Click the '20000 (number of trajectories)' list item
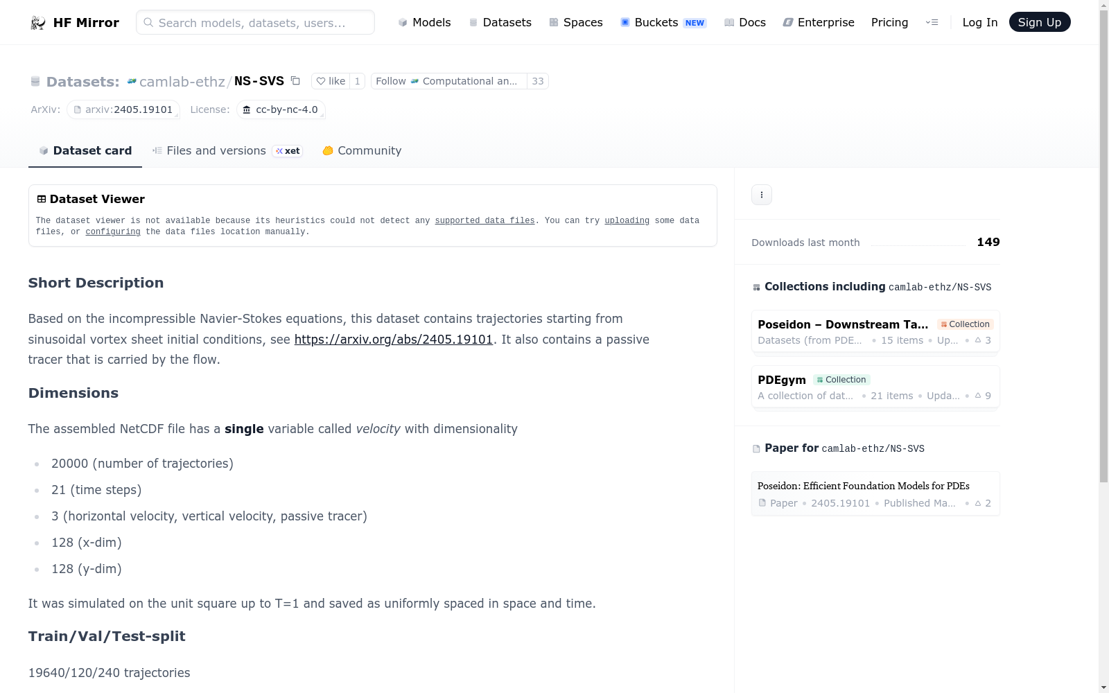This screenshot has height=693, width=1109. (142, 464)
